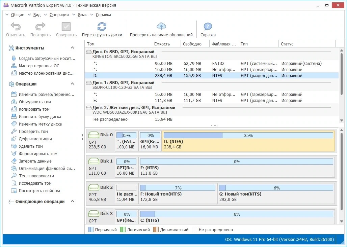
Task: Click the Логический legend color swatch
Action: point(123,230)
